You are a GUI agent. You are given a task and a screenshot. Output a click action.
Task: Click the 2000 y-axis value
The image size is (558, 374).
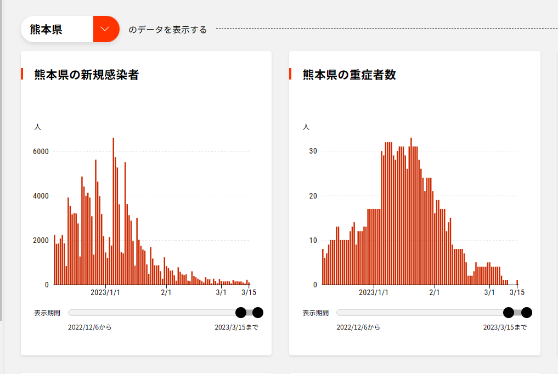41,241
